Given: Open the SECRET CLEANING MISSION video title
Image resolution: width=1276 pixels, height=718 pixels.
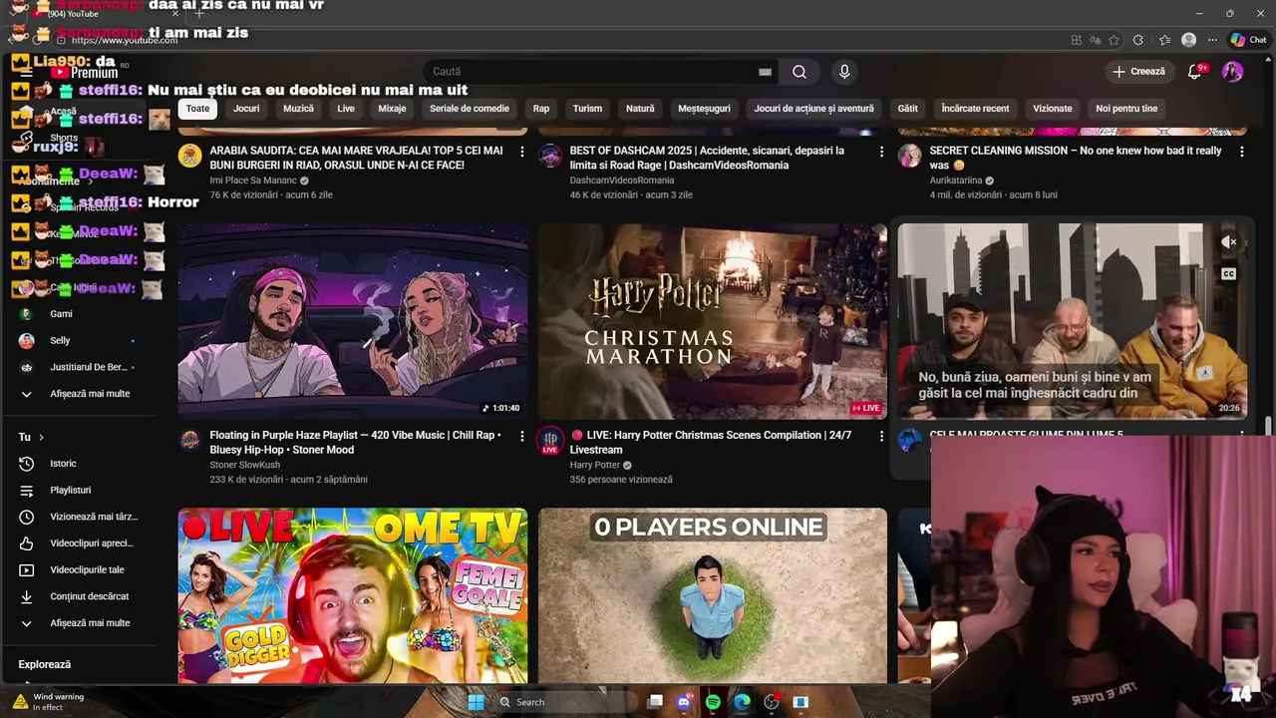Looking at the screenshot, I should (x=1076, y=158).
